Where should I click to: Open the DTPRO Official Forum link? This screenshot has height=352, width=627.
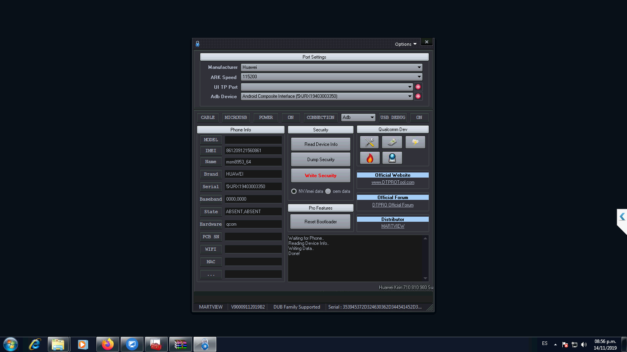[393, 205]
